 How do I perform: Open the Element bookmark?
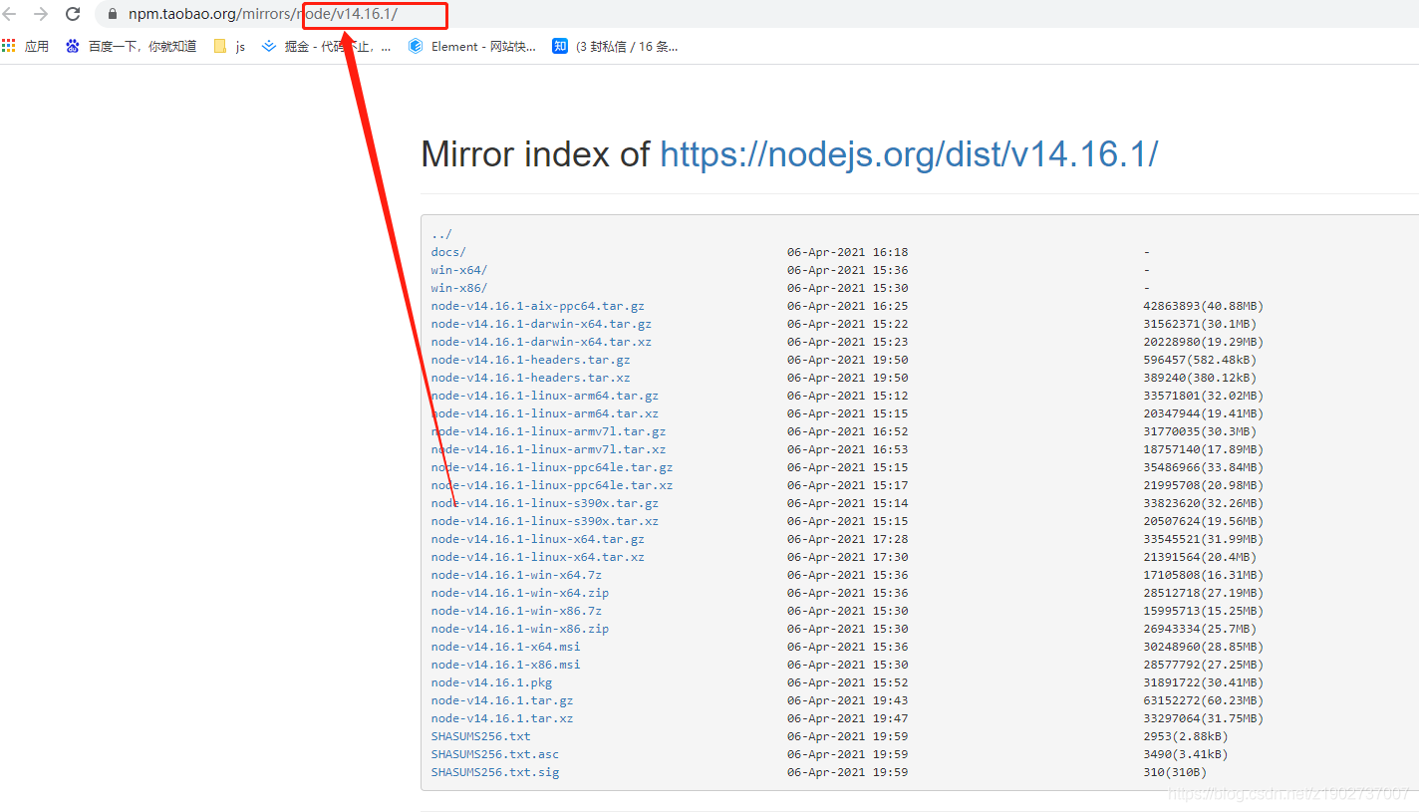pos(472,46)
